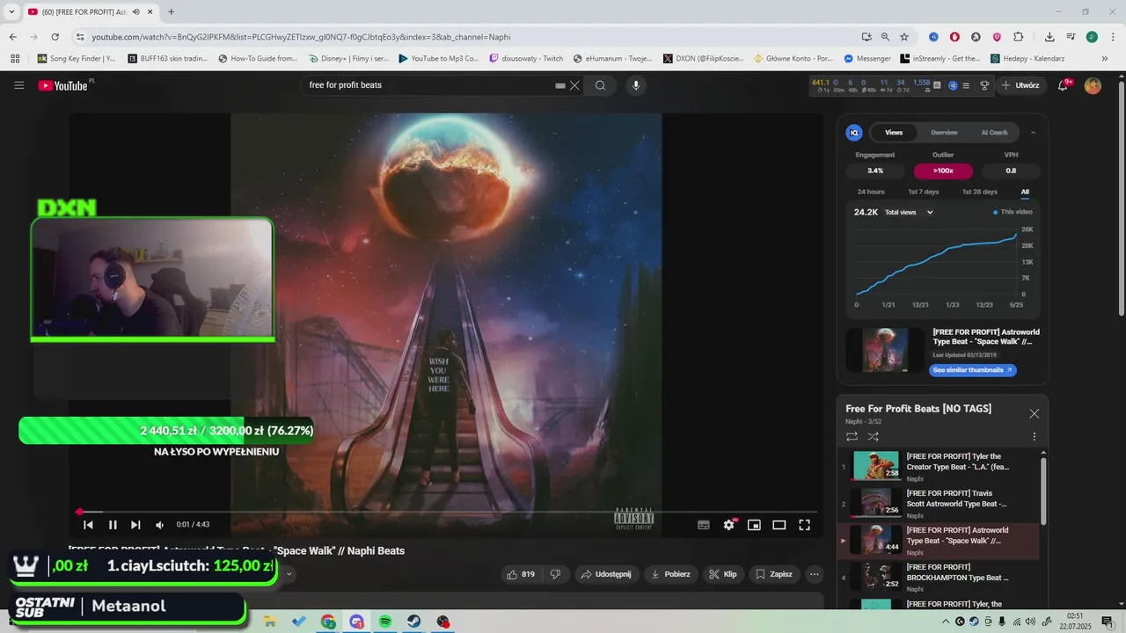This screenshot has width=1126, height=633.
Task: Play BROCKHAMPTON Type Beat from the playlist
Action: [938, 578]
